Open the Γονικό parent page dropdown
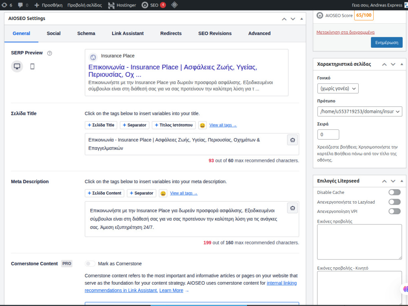This screenshot has width=408, height=306. [338, 89]
